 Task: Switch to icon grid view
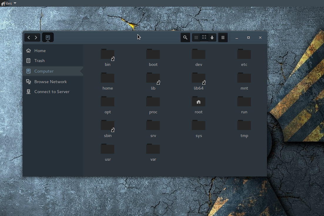pos(204,37)
